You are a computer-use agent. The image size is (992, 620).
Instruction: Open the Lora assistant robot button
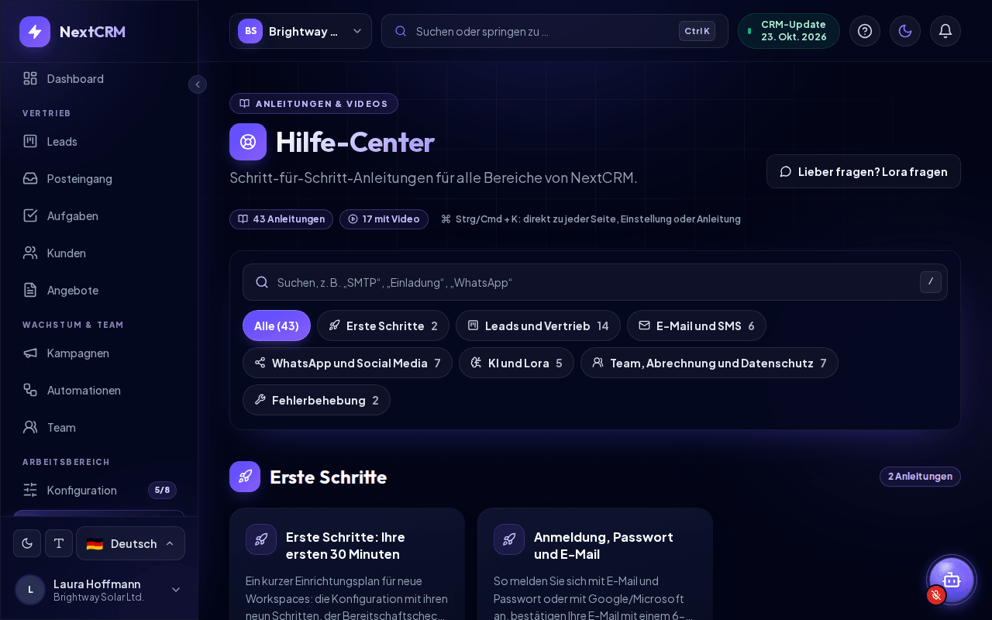(952, 580)
